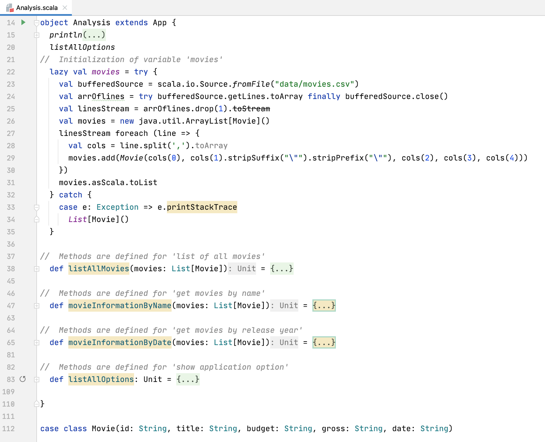Expand the folded println block on line 15

(37, 35)
